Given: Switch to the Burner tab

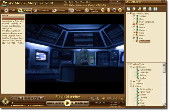Looking at the screenshot, I should click(59, 10).
